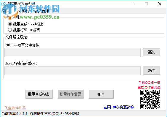
Task: Switch to the 首页 tab
Action: tap(6, 11)
